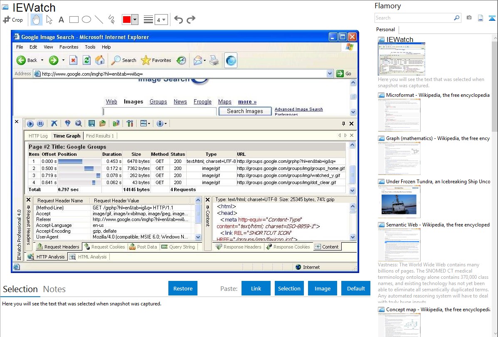Select the freehand scribble tool
The image size is (498, 337).
click(111, 20)
